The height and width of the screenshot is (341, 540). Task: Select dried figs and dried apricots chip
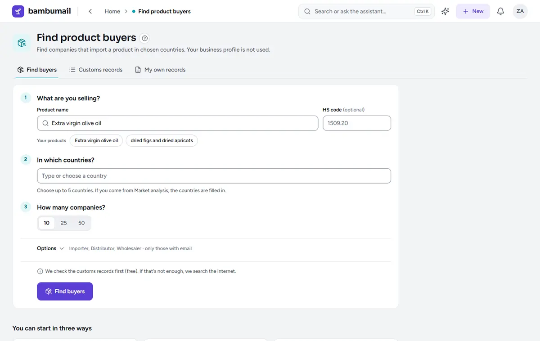[162, 140]
